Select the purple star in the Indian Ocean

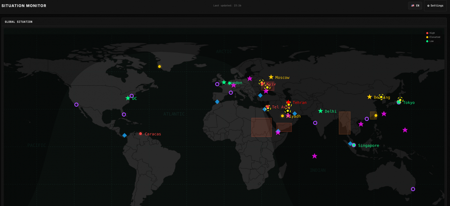pyautogui.click(x=314, y=156)
